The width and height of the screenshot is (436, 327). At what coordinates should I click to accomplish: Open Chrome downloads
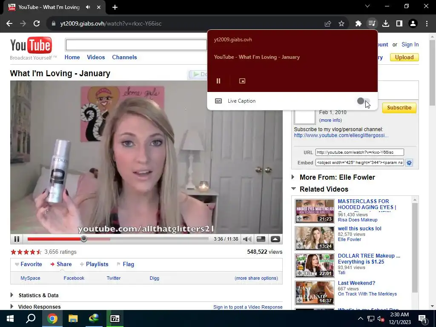click(386, 24)
